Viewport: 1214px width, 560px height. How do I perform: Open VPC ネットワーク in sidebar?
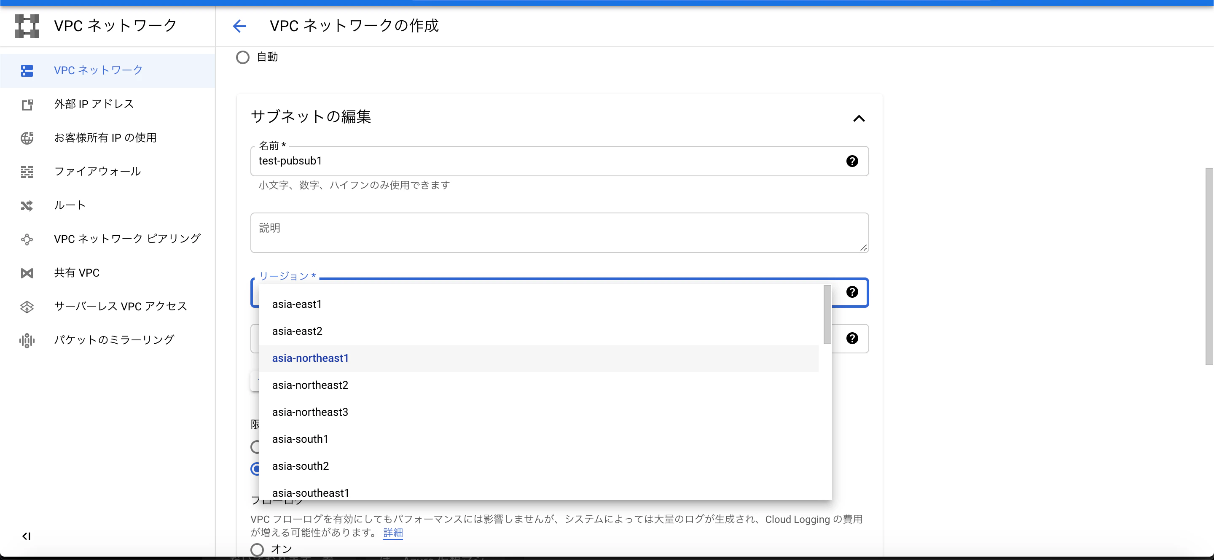coord(107,71)
